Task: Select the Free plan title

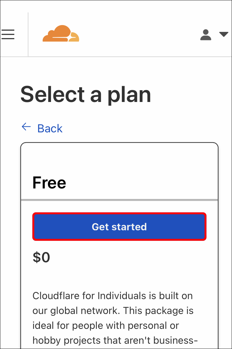Action: click(49, 183)
